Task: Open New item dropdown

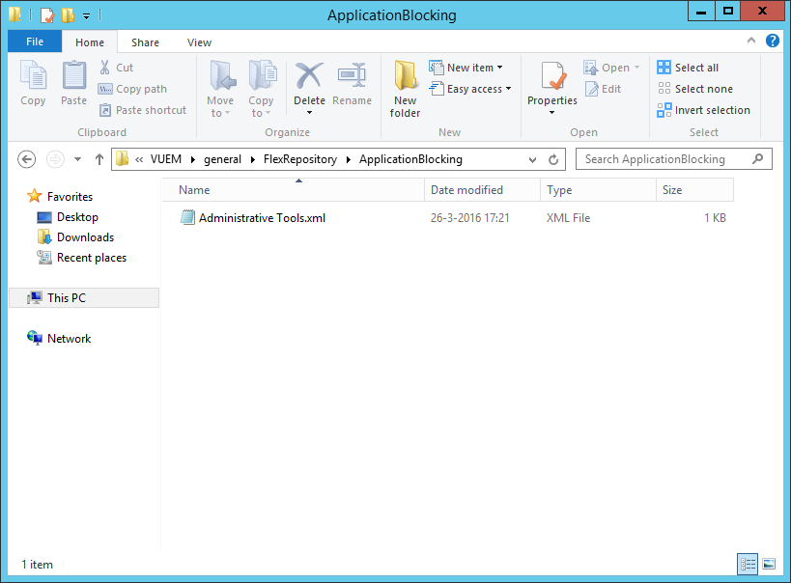Action: coord(500,67)
